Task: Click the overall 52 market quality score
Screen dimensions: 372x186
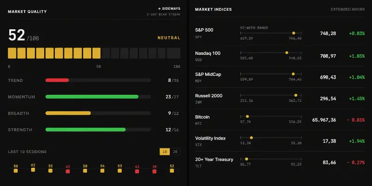Action: click(x=17, y=35)
